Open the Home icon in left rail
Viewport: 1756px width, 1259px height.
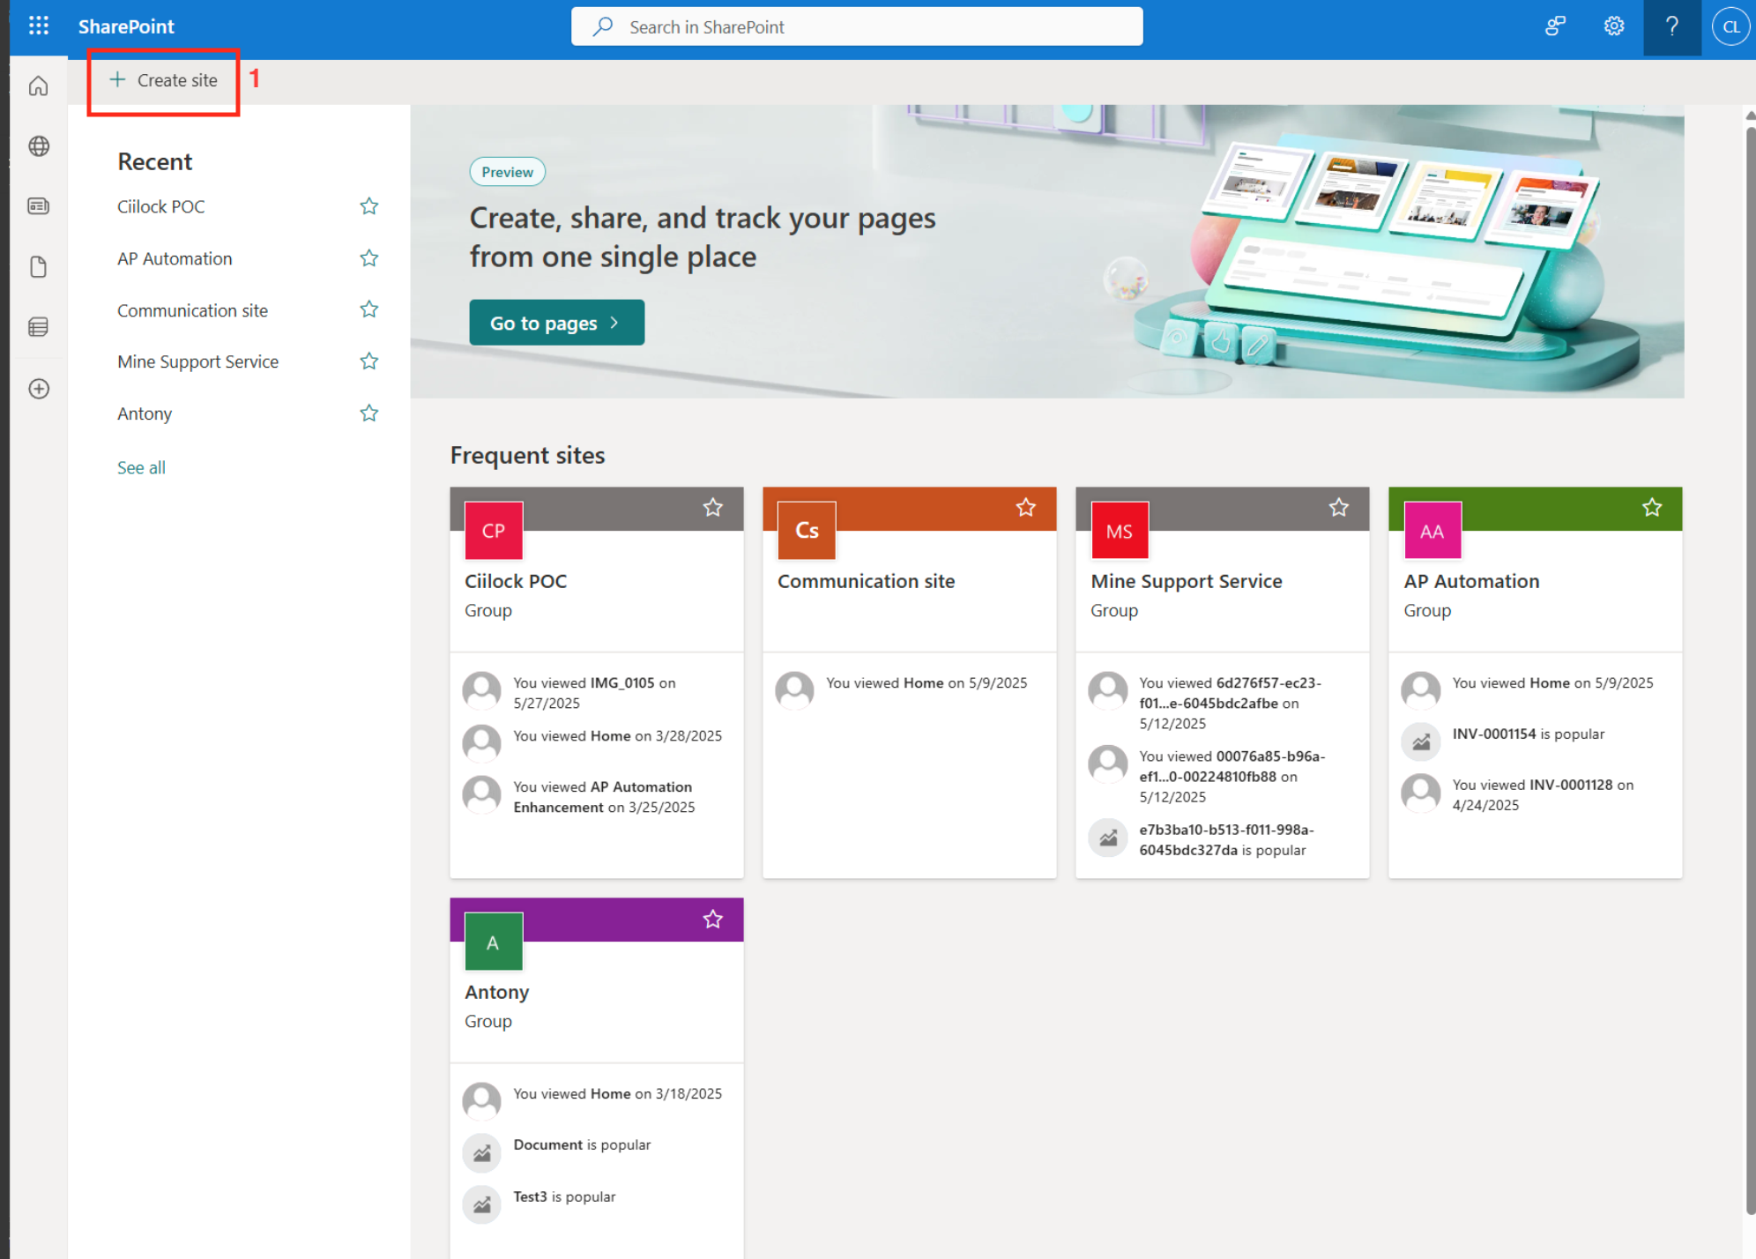39,86
